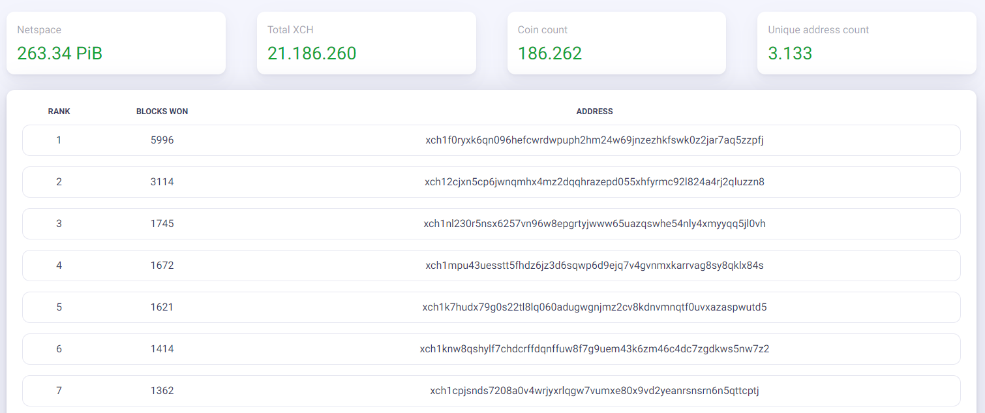985x413 pixels.
Task: Select the 1745 blocks won cell
Action: tap(162, 224)
